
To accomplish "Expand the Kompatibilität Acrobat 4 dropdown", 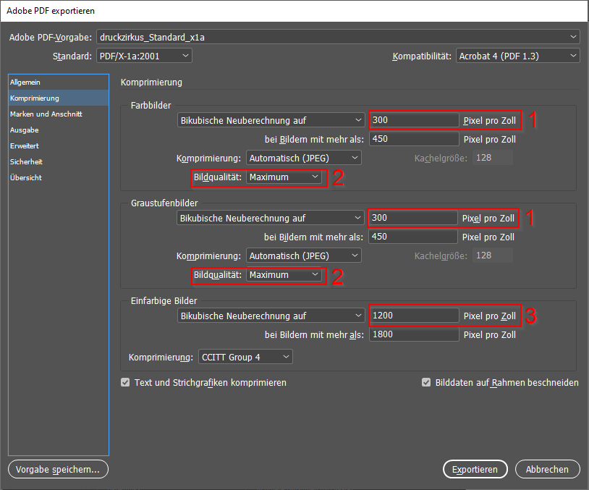I will (517, 56).
